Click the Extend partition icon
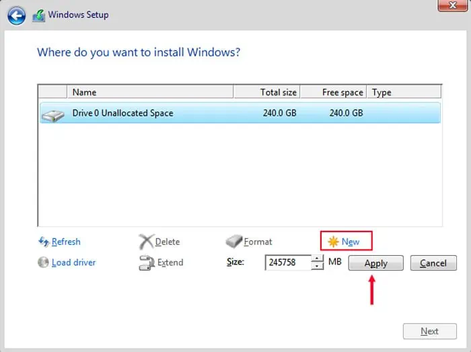 [147, 262]
